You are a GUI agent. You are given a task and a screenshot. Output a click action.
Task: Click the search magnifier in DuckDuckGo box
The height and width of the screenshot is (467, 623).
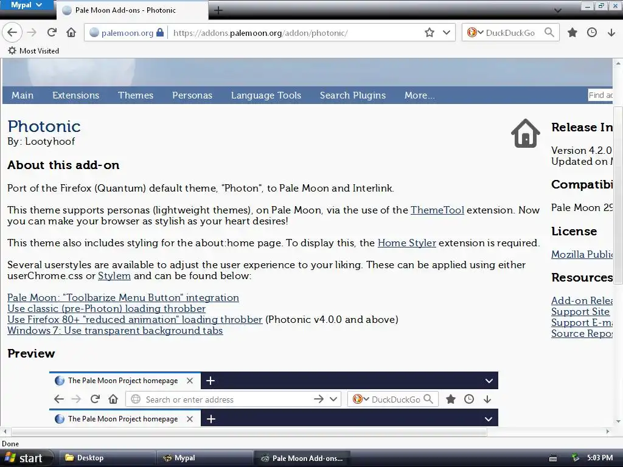click(x=549, y=33)
